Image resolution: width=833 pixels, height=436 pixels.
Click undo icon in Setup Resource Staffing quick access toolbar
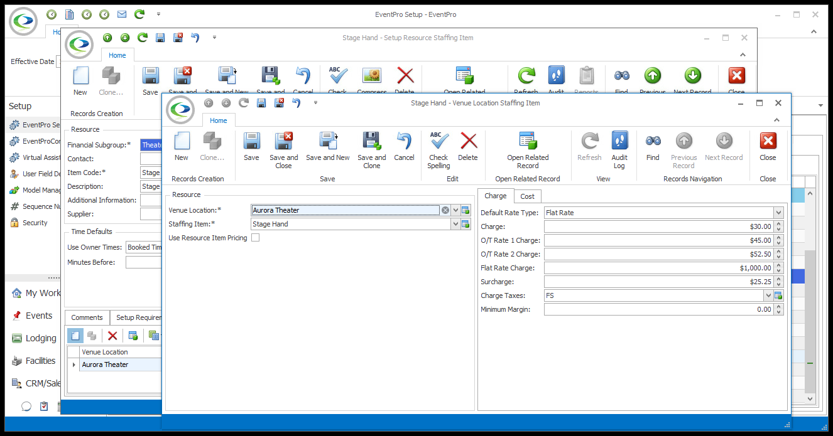(x=195, y=38)
